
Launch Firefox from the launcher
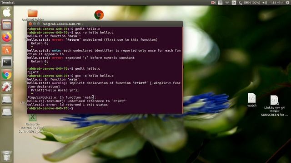point(7,37)
